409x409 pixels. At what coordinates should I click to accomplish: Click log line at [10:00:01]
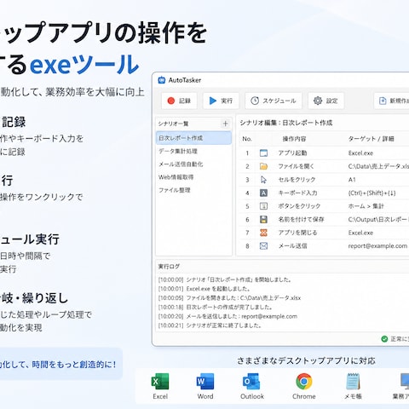(204, 289)
